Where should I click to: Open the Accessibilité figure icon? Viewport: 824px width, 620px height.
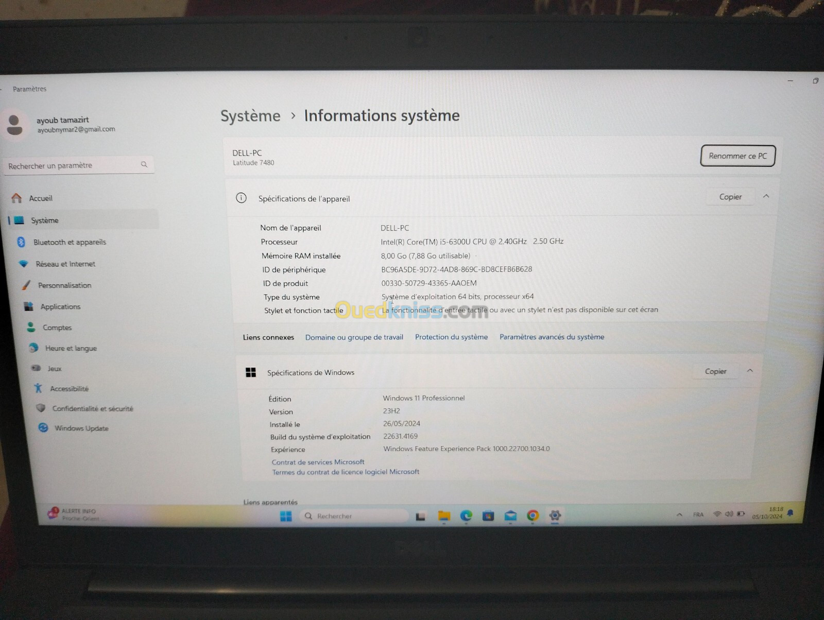pyautogui.click(x=38, y=388)
